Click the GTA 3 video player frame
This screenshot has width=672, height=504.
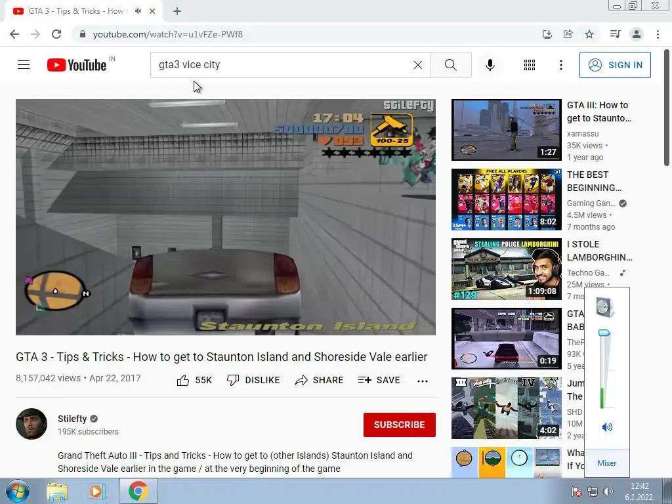[226, 217]
